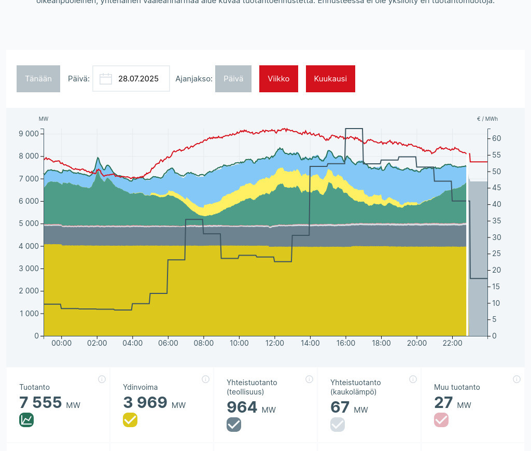Select the Päivä time period
531x451 pixels.
233,79
